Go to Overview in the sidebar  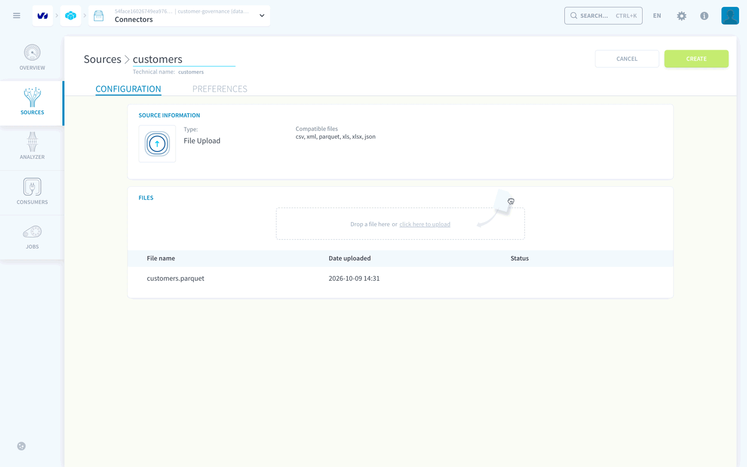click(32, 58)
